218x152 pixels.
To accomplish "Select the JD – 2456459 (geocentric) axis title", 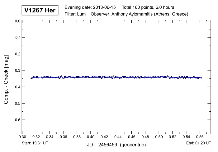I will (x=116, y=145).
